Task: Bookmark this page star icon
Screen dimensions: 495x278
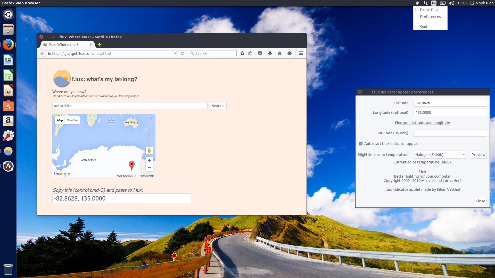Action: [242, 53]
